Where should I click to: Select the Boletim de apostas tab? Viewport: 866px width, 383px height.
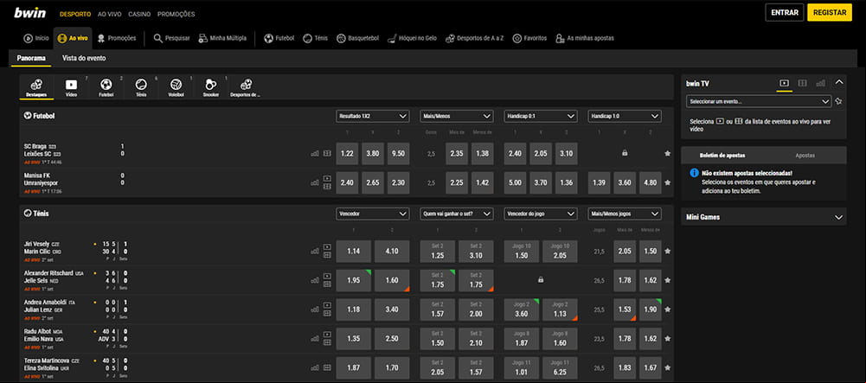[722, 156]
